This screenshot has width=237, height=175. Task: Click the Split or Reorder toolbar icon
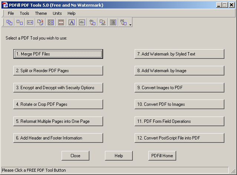click(20, 23)
